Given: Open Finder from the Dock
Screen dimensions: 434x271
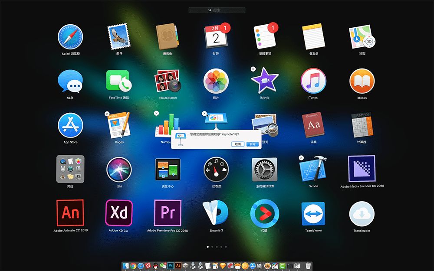Looking at the screenshot, I should click(x=126, y=266).
